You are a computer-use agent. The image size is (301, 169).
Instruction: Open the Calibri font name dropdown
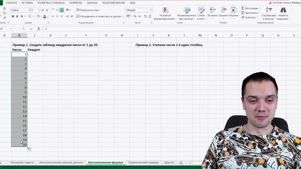coord(29,10)
